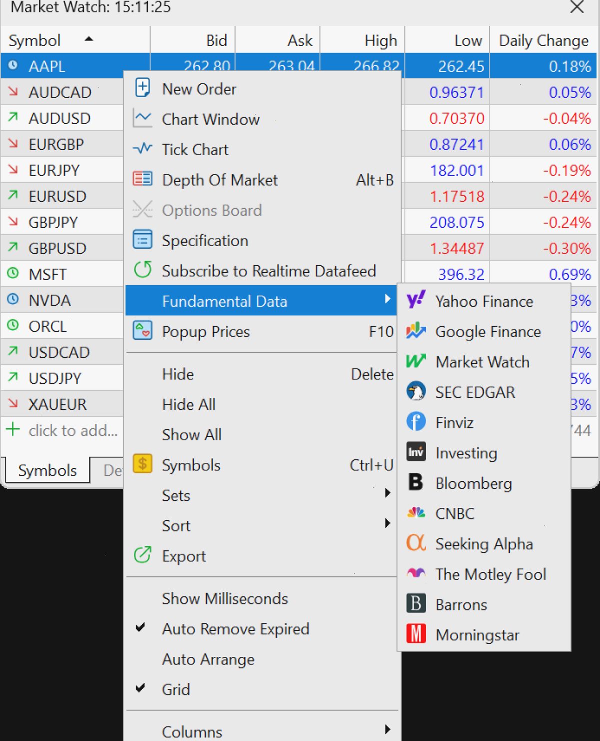
Task: Click the Yahoo Finance icon
Action: [x=416, y=300]
